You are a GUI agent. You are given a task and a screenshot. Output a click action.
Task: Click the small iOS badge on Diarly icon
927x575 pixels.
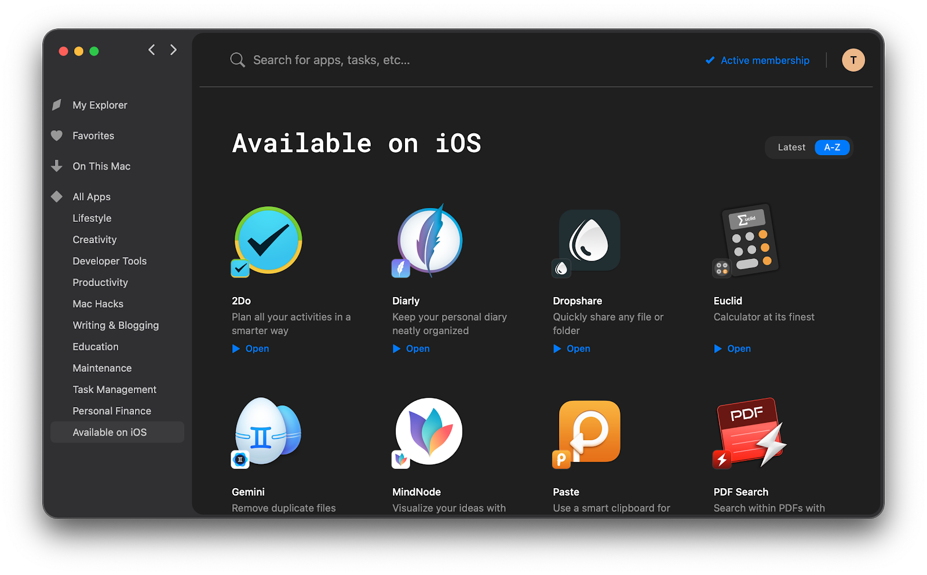(401, 268)
